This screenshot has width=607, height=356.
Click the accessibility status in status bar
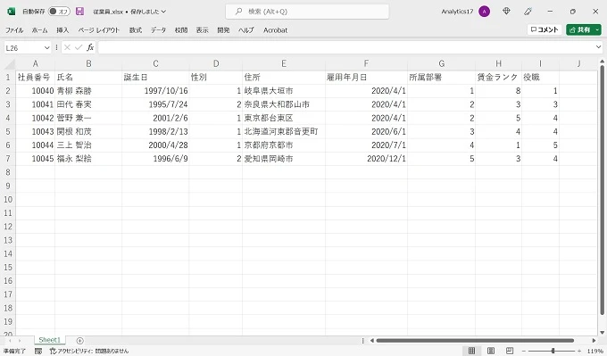[89, 351]
